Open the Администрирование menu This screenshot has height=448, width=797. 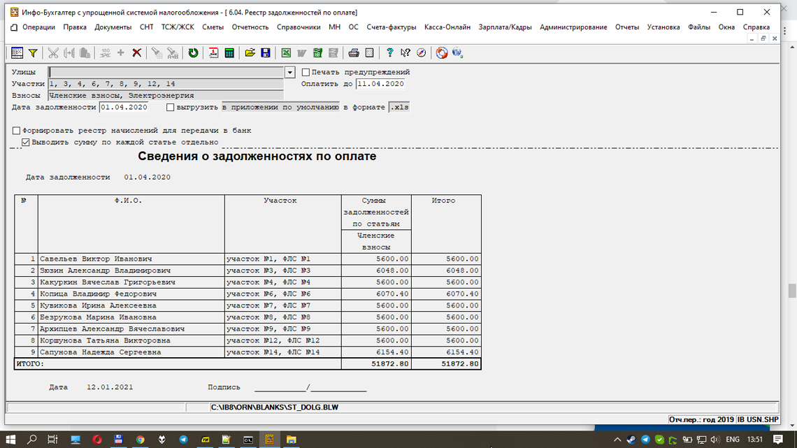[573, 27]
